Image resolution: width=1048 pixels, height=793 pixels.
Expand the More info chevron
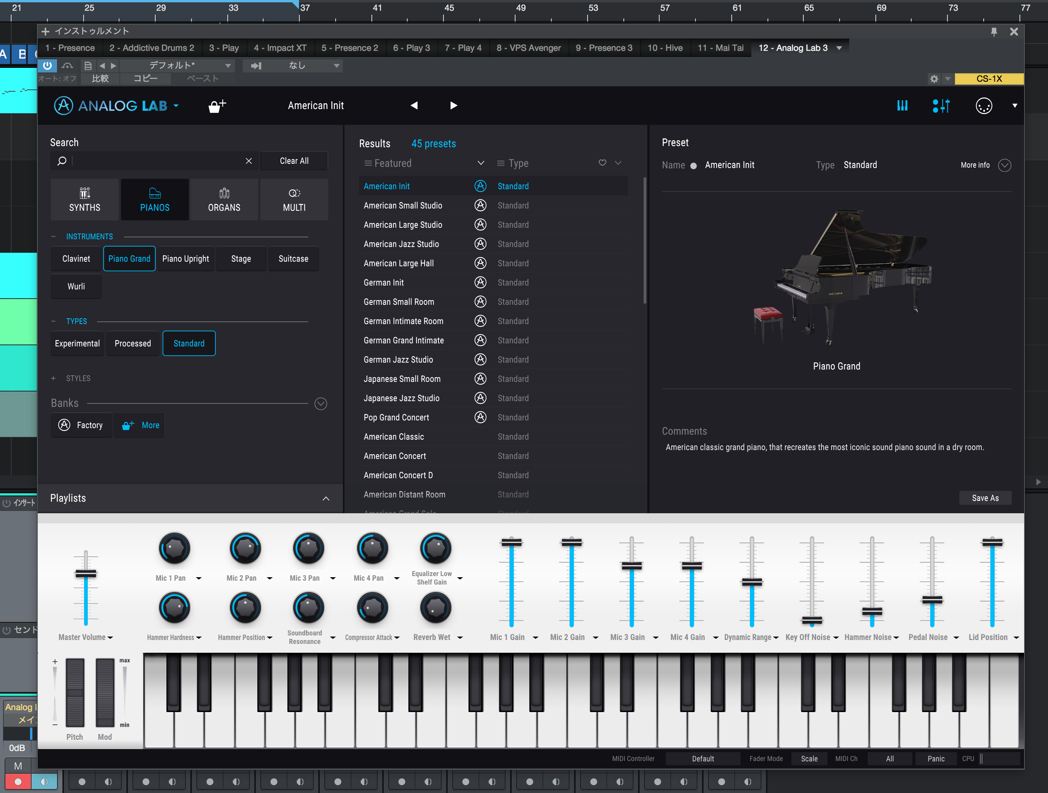[1004, 165]
